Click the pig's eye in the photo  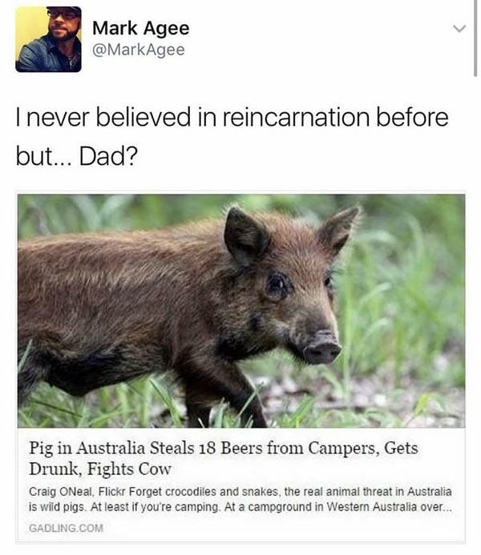[x=277, y=284]
